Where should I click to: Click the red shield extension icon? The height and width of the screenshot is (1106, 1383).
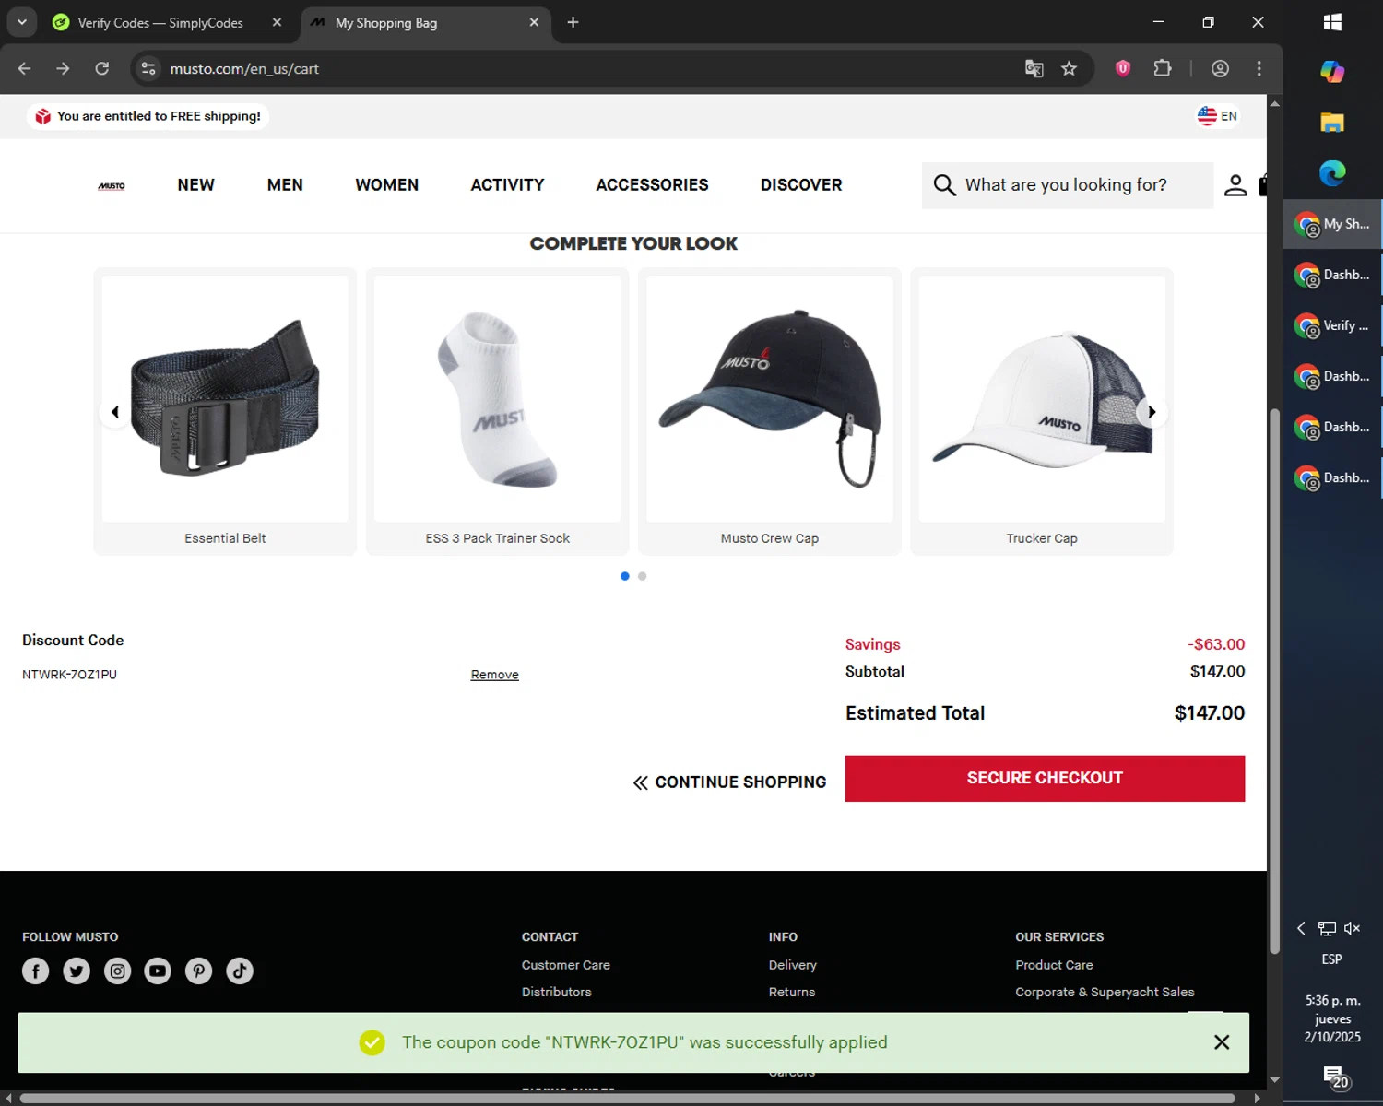tap(1123, 68)
